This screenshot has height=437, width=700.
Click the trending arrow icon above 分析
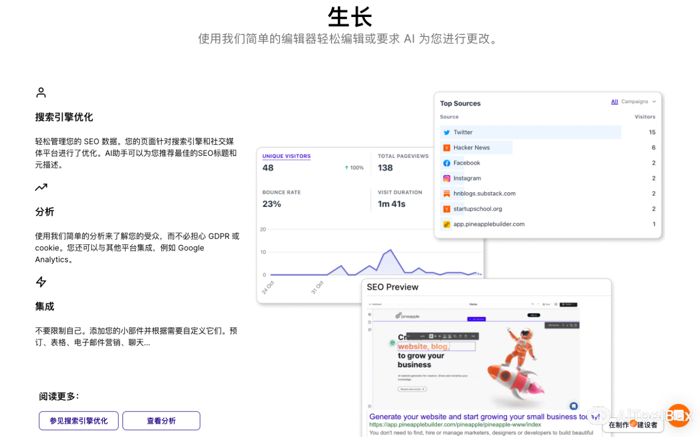click(41, 187)
